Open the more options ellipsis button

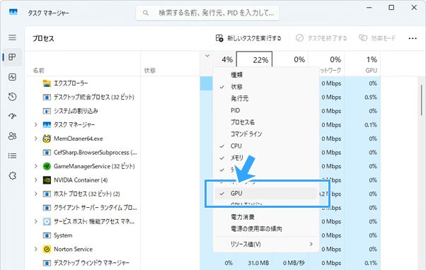pos(413,38)
